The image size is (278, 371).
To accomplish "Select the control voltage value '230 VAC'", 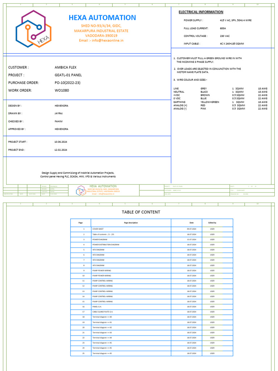I will pyautogui.click(x=224, y=36).
